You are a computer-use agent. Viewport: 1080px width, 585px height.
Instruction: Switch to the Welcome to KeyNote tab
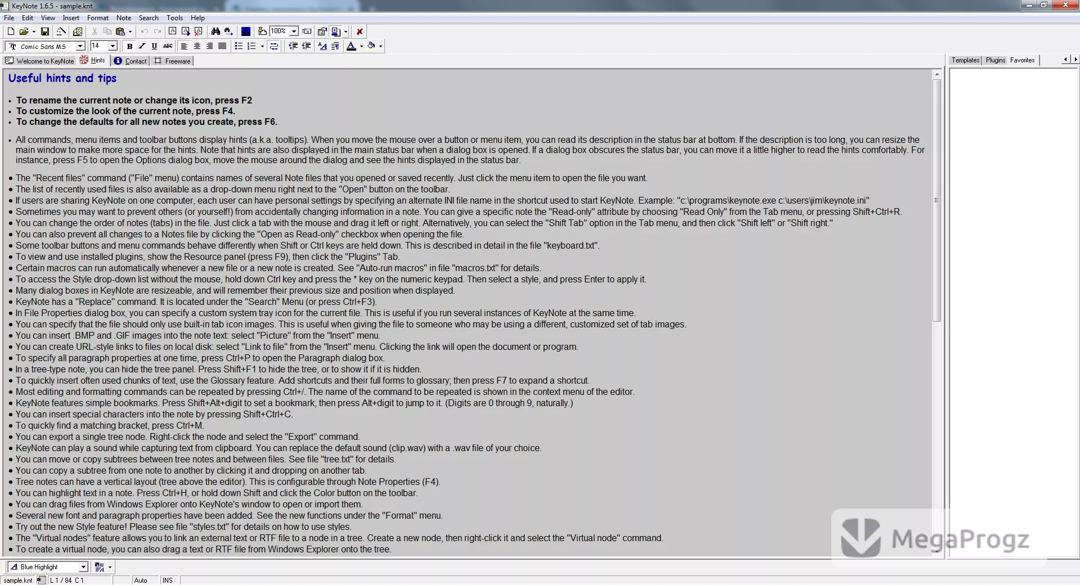click(x=39, y=61)
